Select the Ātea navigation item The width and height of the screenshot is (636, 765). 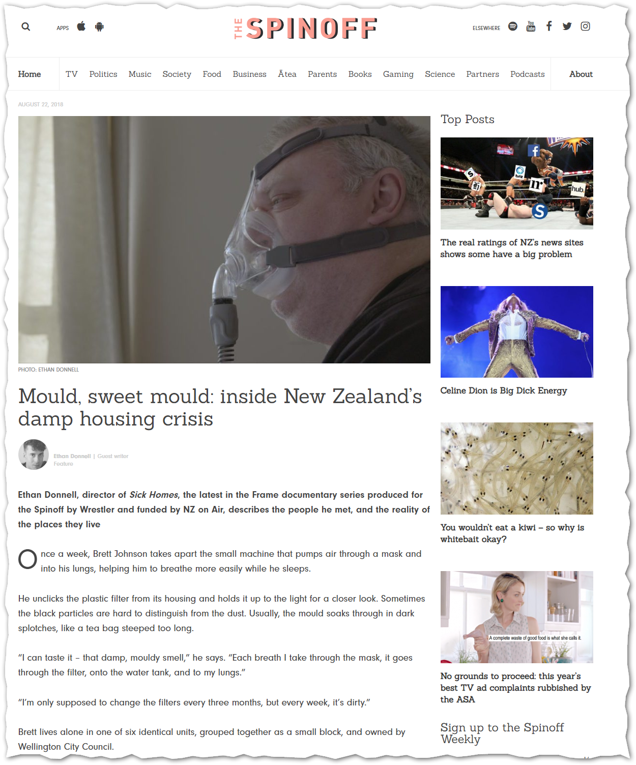pos(287,74)
